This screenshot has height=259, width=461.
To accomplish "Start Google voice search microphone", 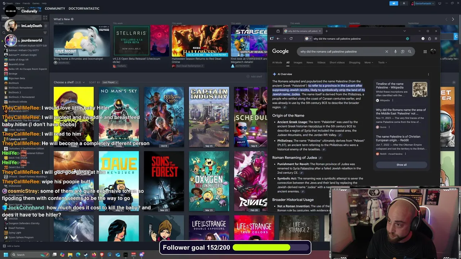I will tap(395, 51).
